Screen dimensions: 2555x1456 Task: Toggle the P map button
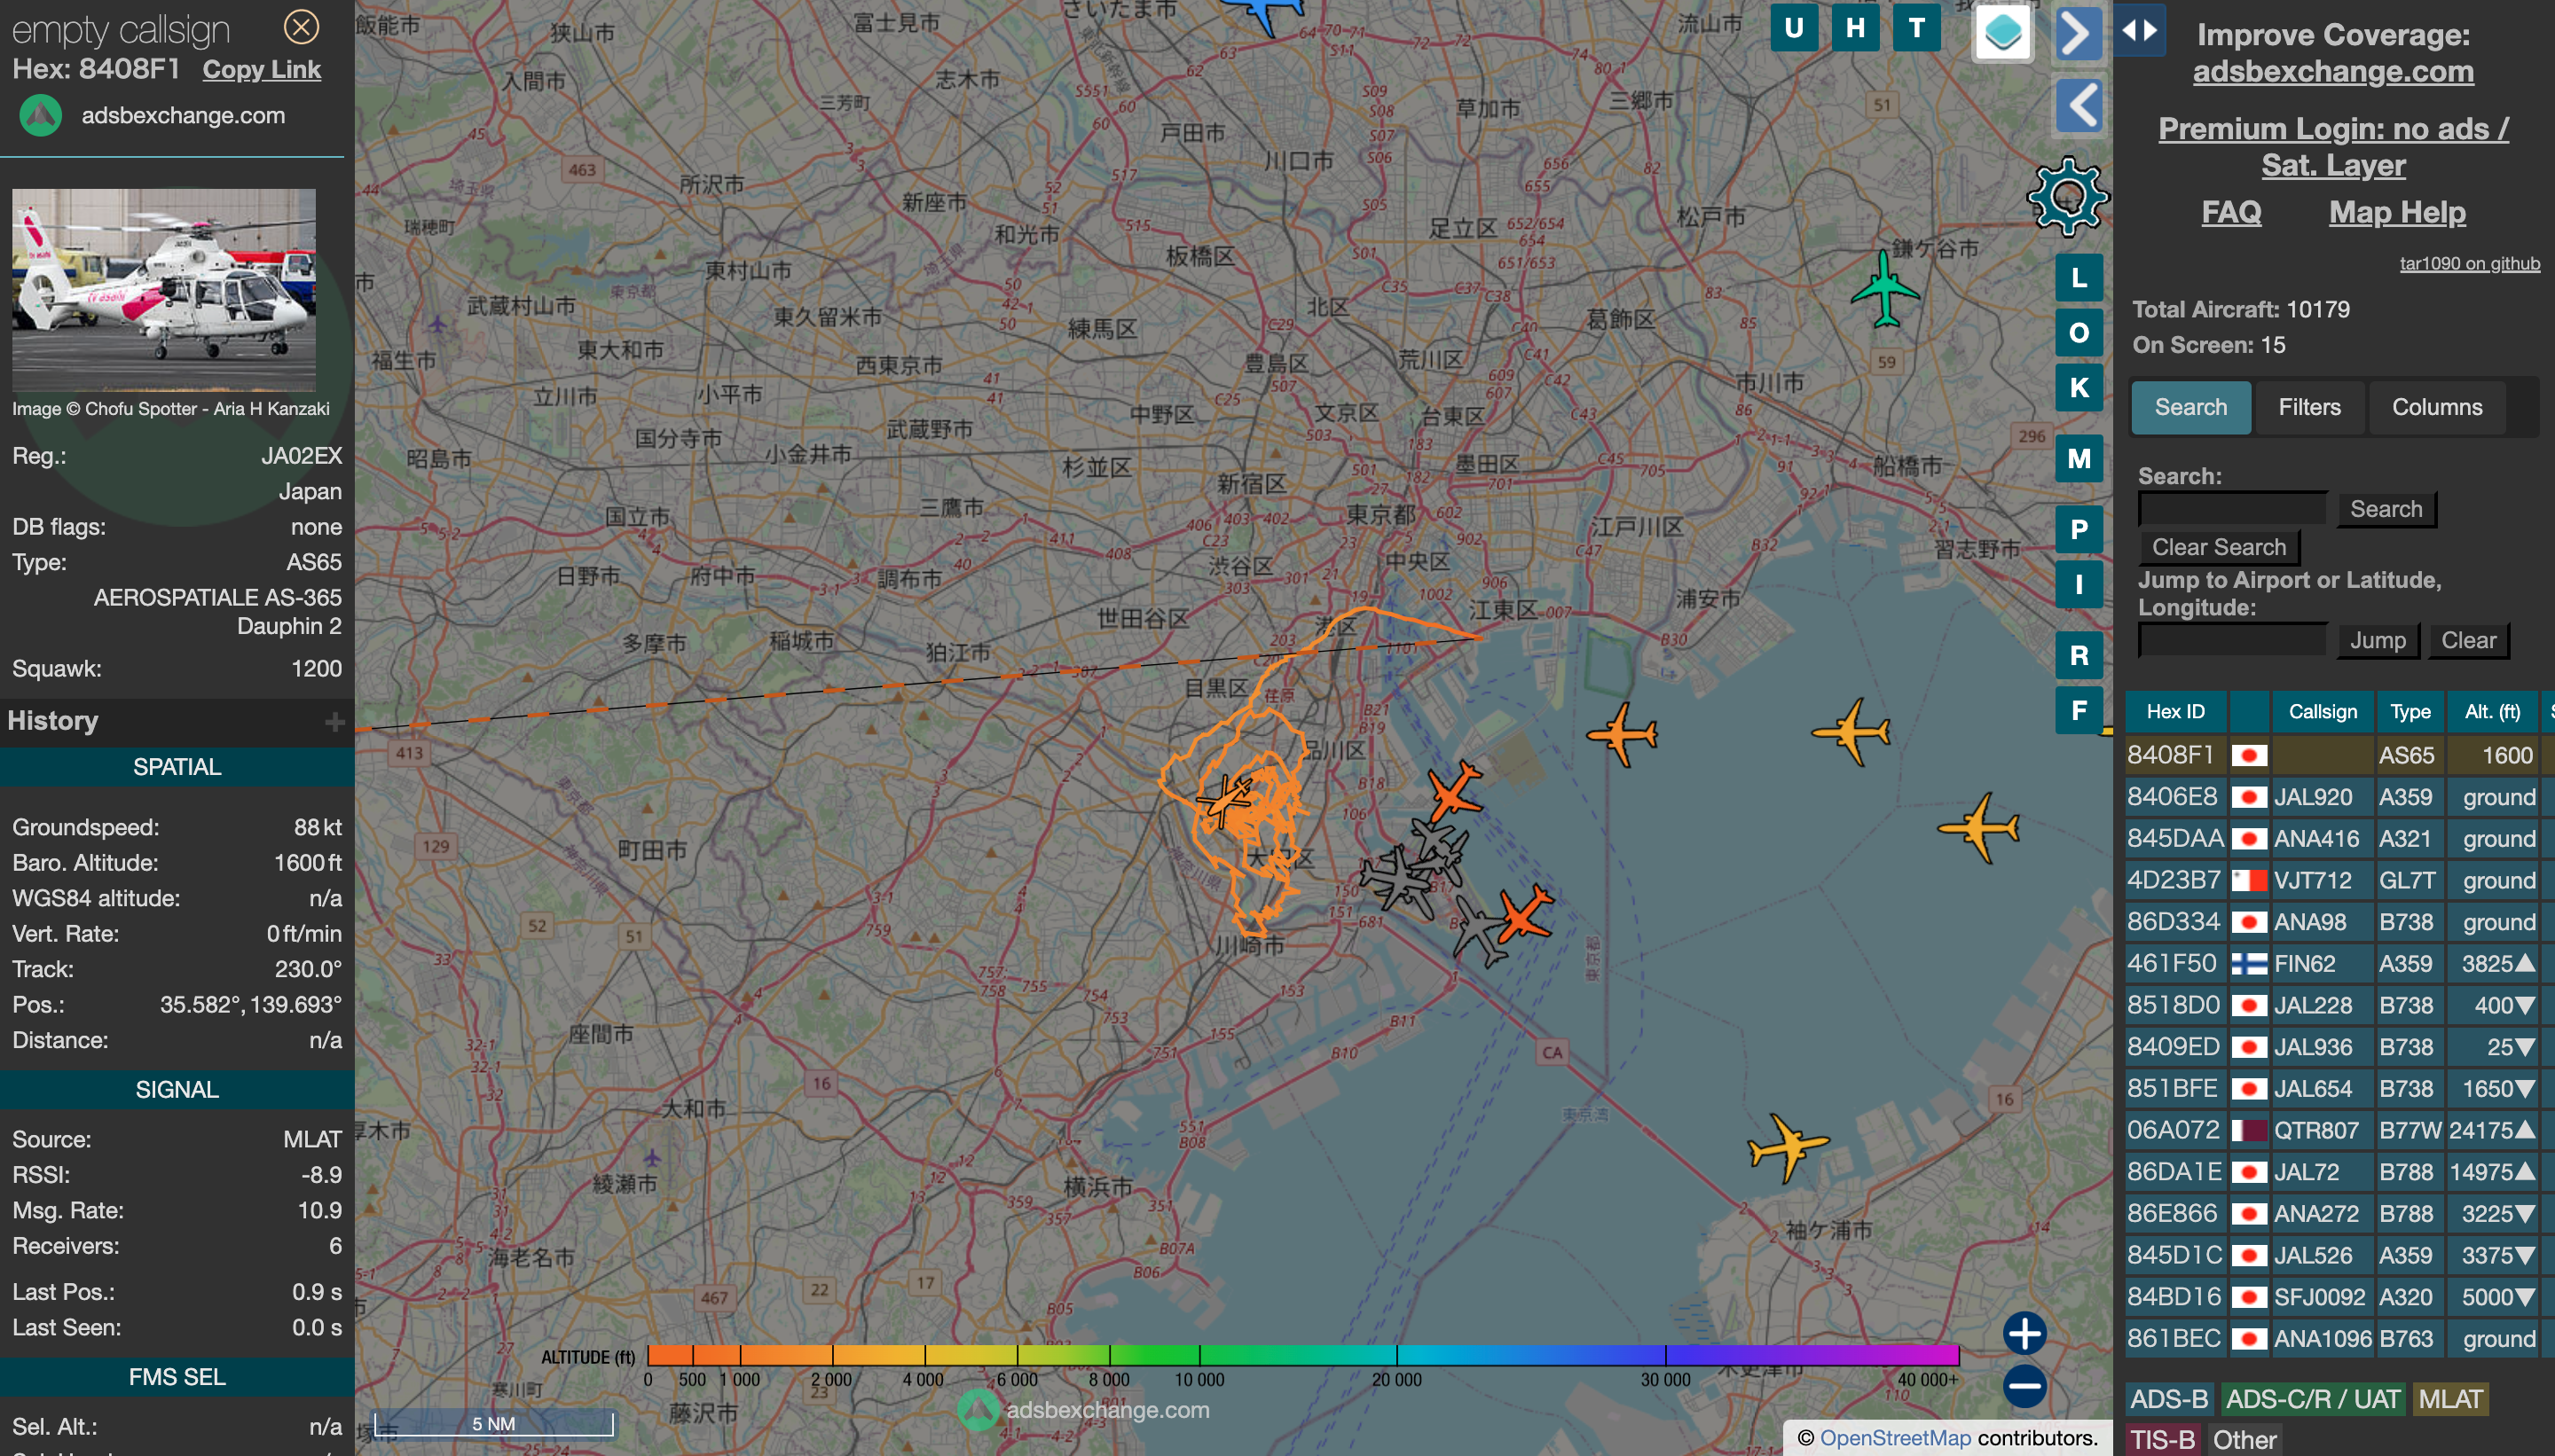2079,529
